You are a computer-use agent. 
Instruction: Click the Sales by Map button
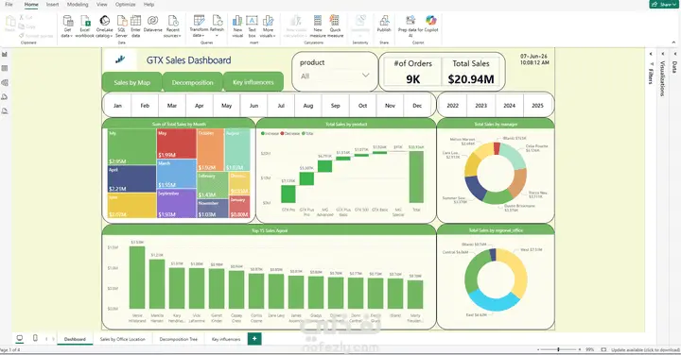132,82
